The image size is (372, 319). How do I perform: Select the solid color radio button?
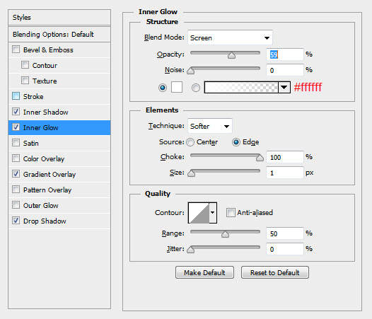pyautogui.click(x=163, y=88)
